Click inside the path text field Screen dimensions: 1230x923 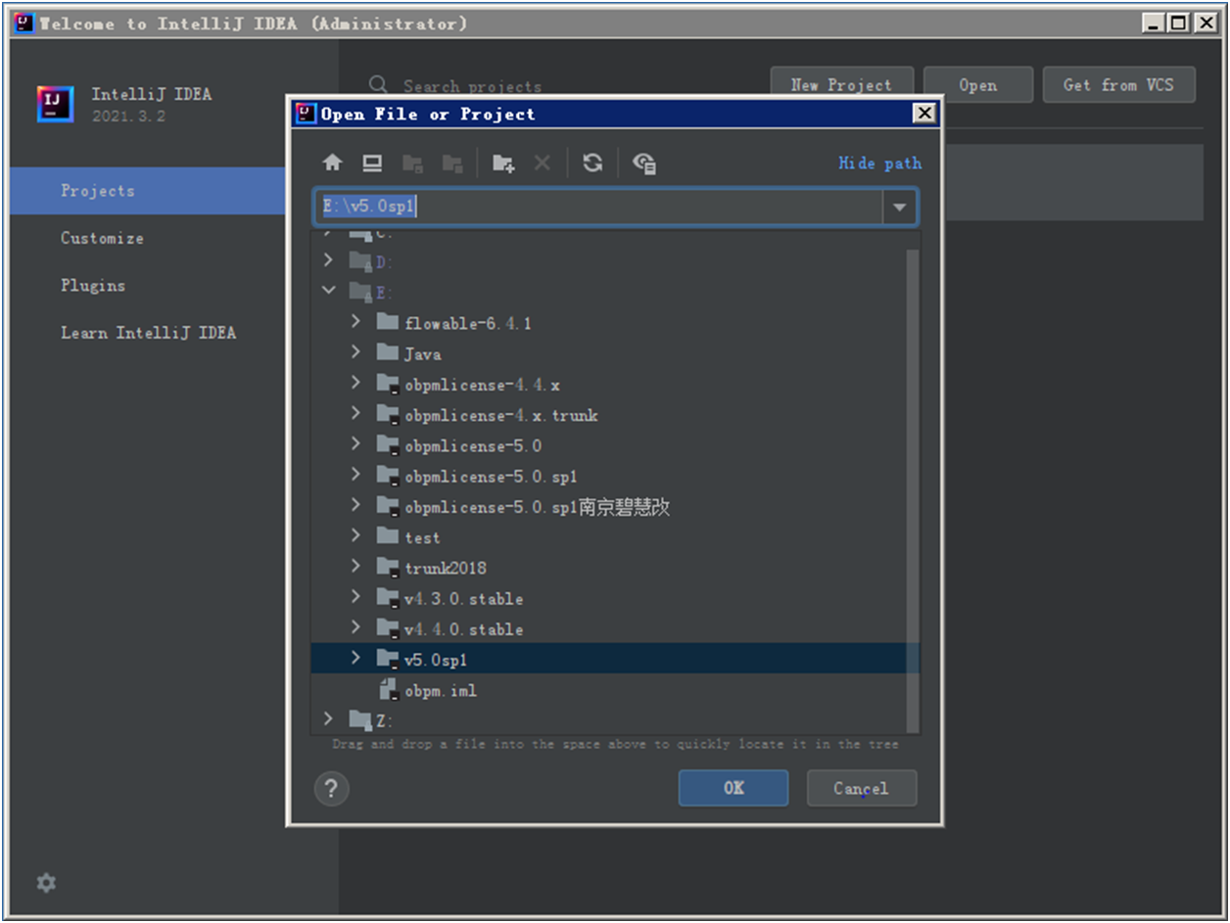[x=599, y=208]
